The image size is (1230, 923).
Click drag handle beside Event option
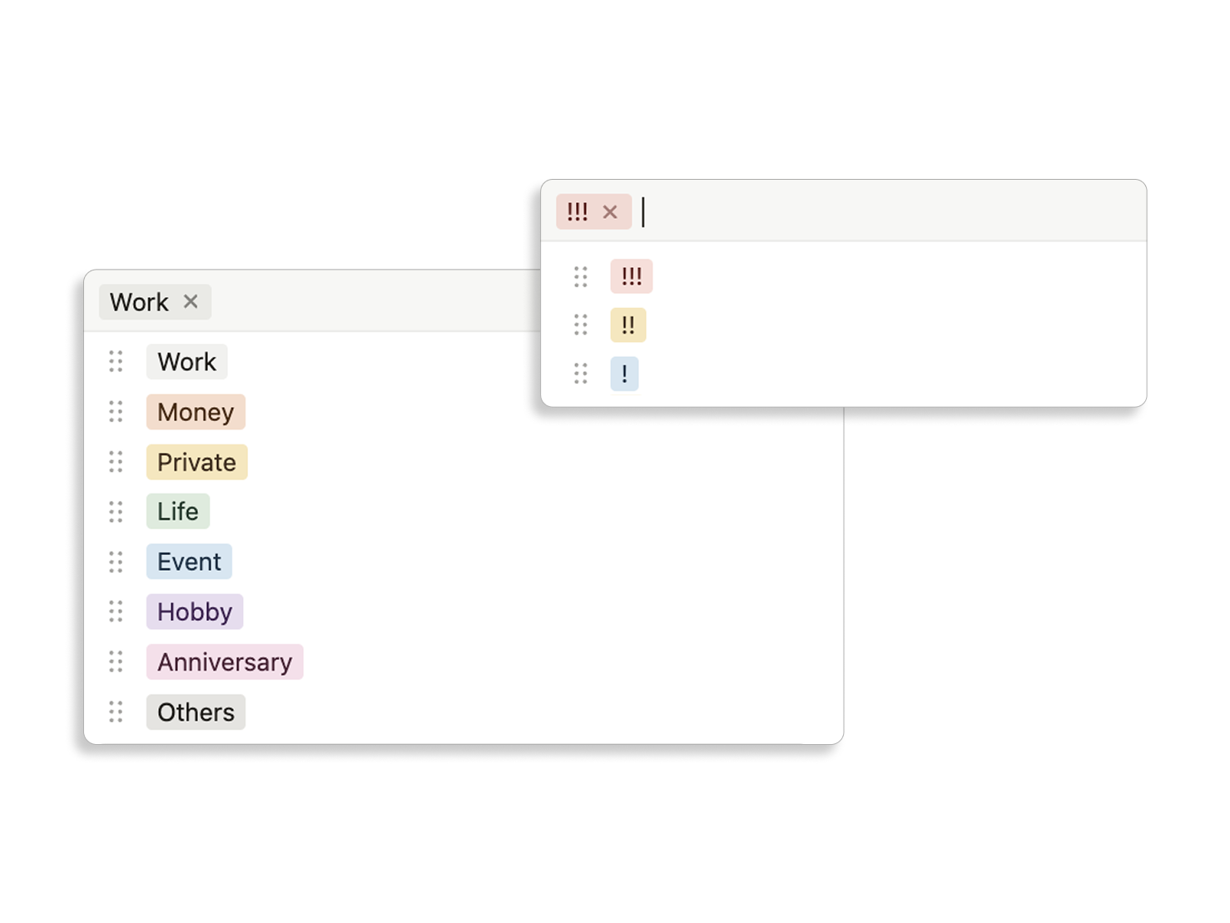coord(116,562)
